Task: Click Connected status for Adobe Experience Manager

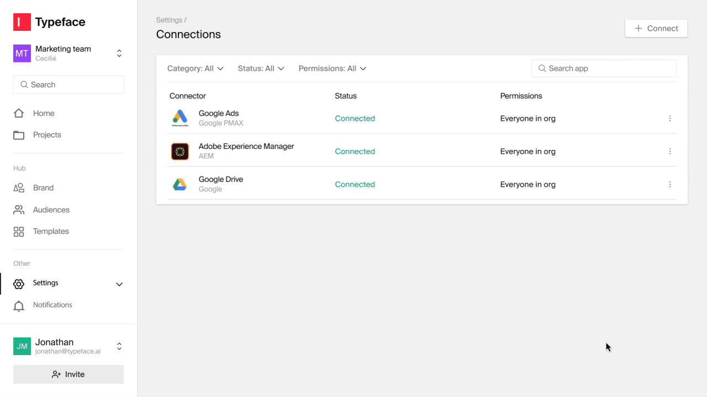Action: (x=355, y=152)
